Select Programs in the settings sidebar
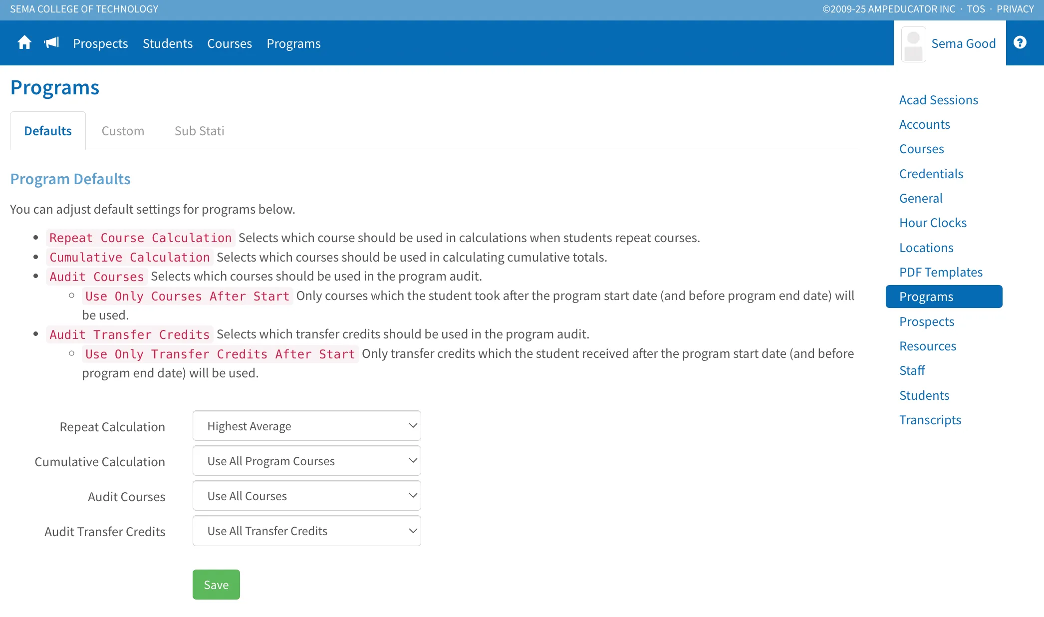 tap(944, 297)
